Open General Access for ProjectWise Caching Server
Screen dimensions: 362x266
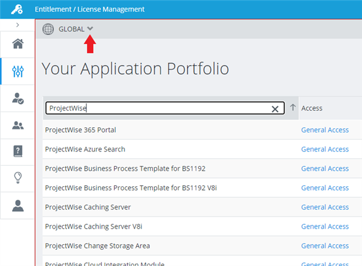pyautogui.click(x=325, y=207)
